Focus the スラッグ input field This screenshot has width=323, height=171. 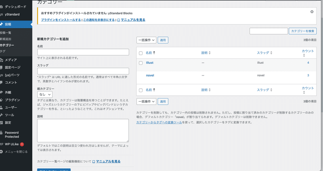tap(83, 71)
